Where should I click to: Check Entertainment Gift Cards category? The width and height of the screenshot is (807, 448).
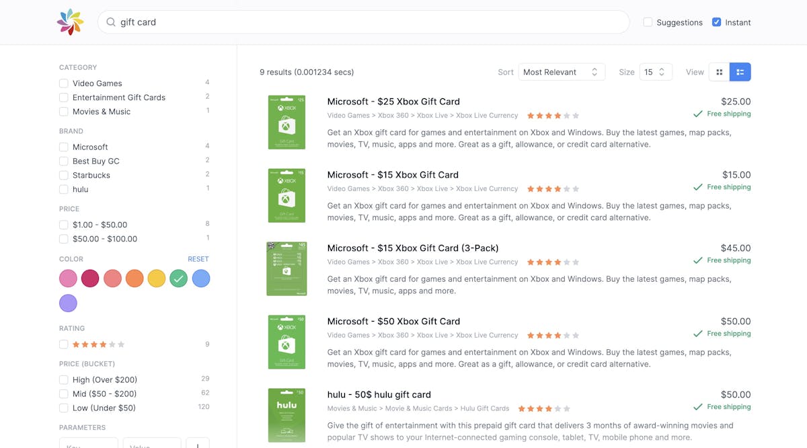[x=64, y=98]
